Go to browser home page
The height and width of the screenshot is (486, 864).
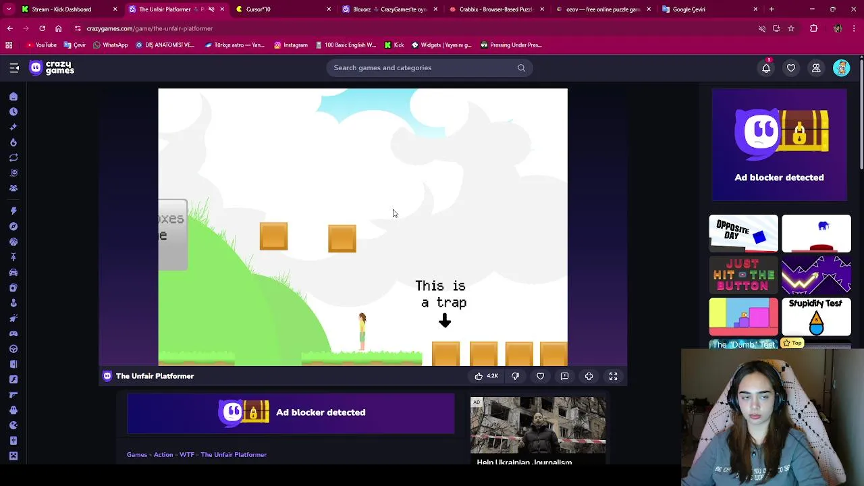coord(58,28)
